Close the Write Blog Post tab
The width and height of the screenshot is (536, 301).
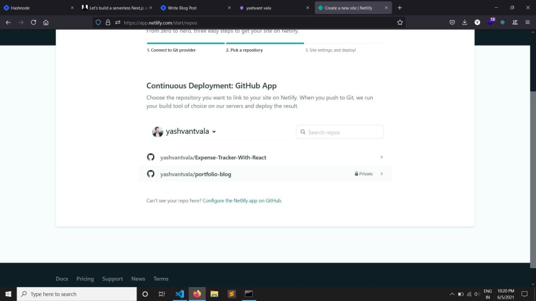(229, 7)
